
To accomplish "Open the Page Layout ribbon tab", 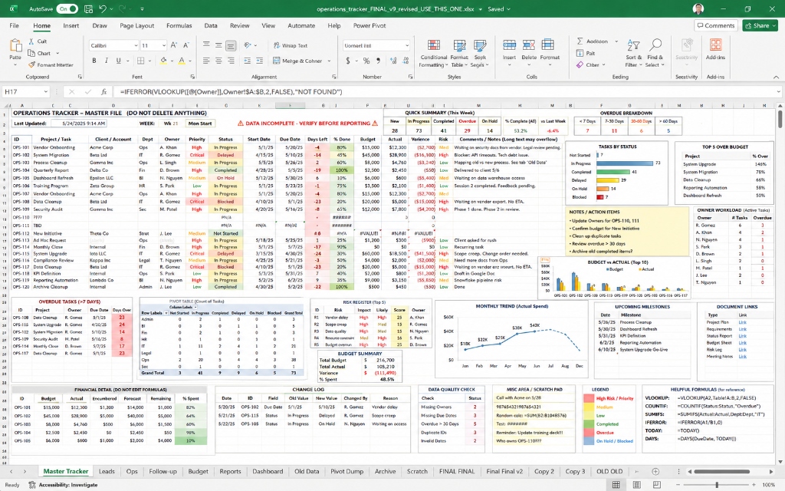I will [136, 25].
